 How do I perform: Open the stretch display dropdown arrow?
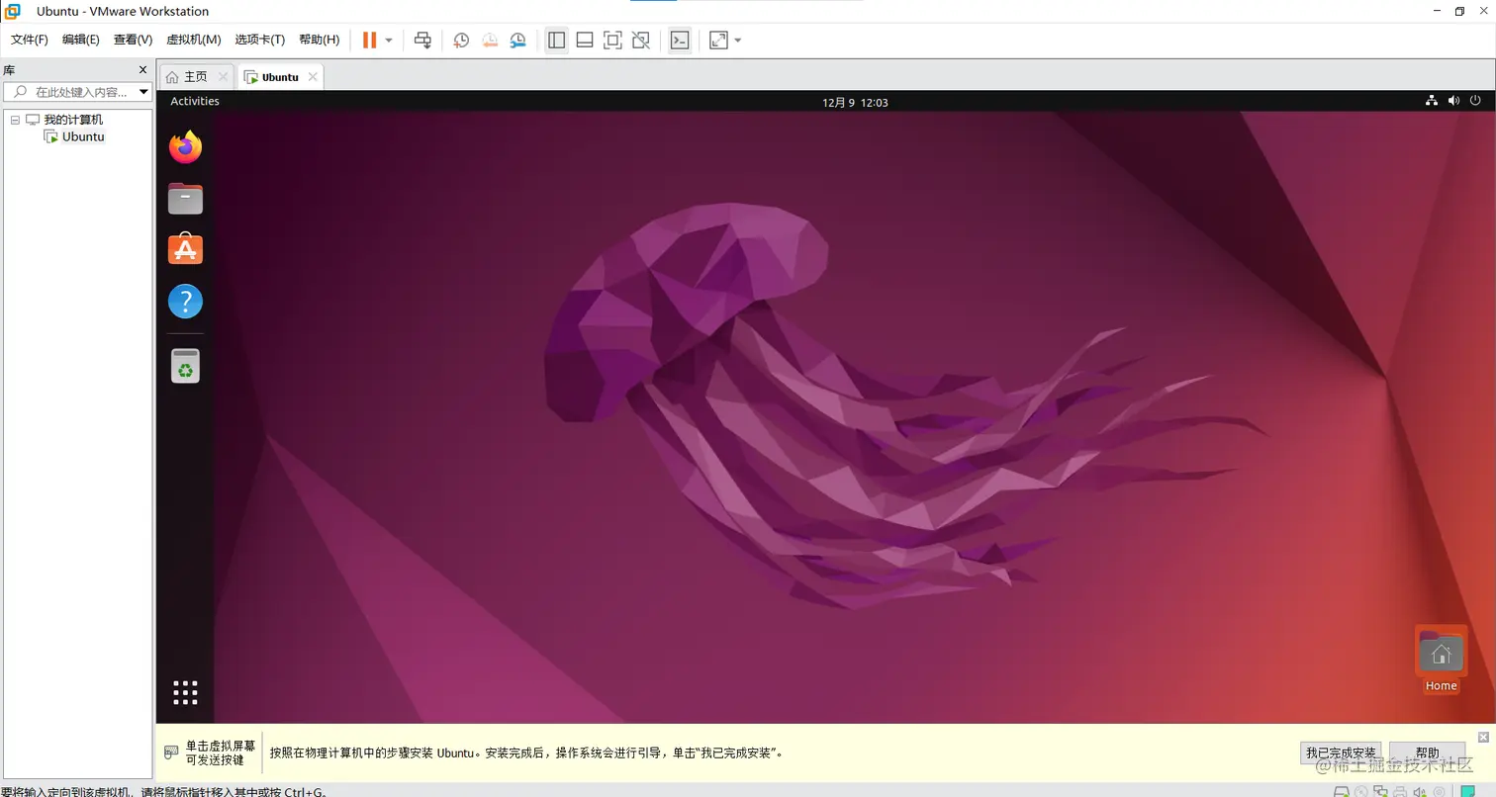pos(738,41)
